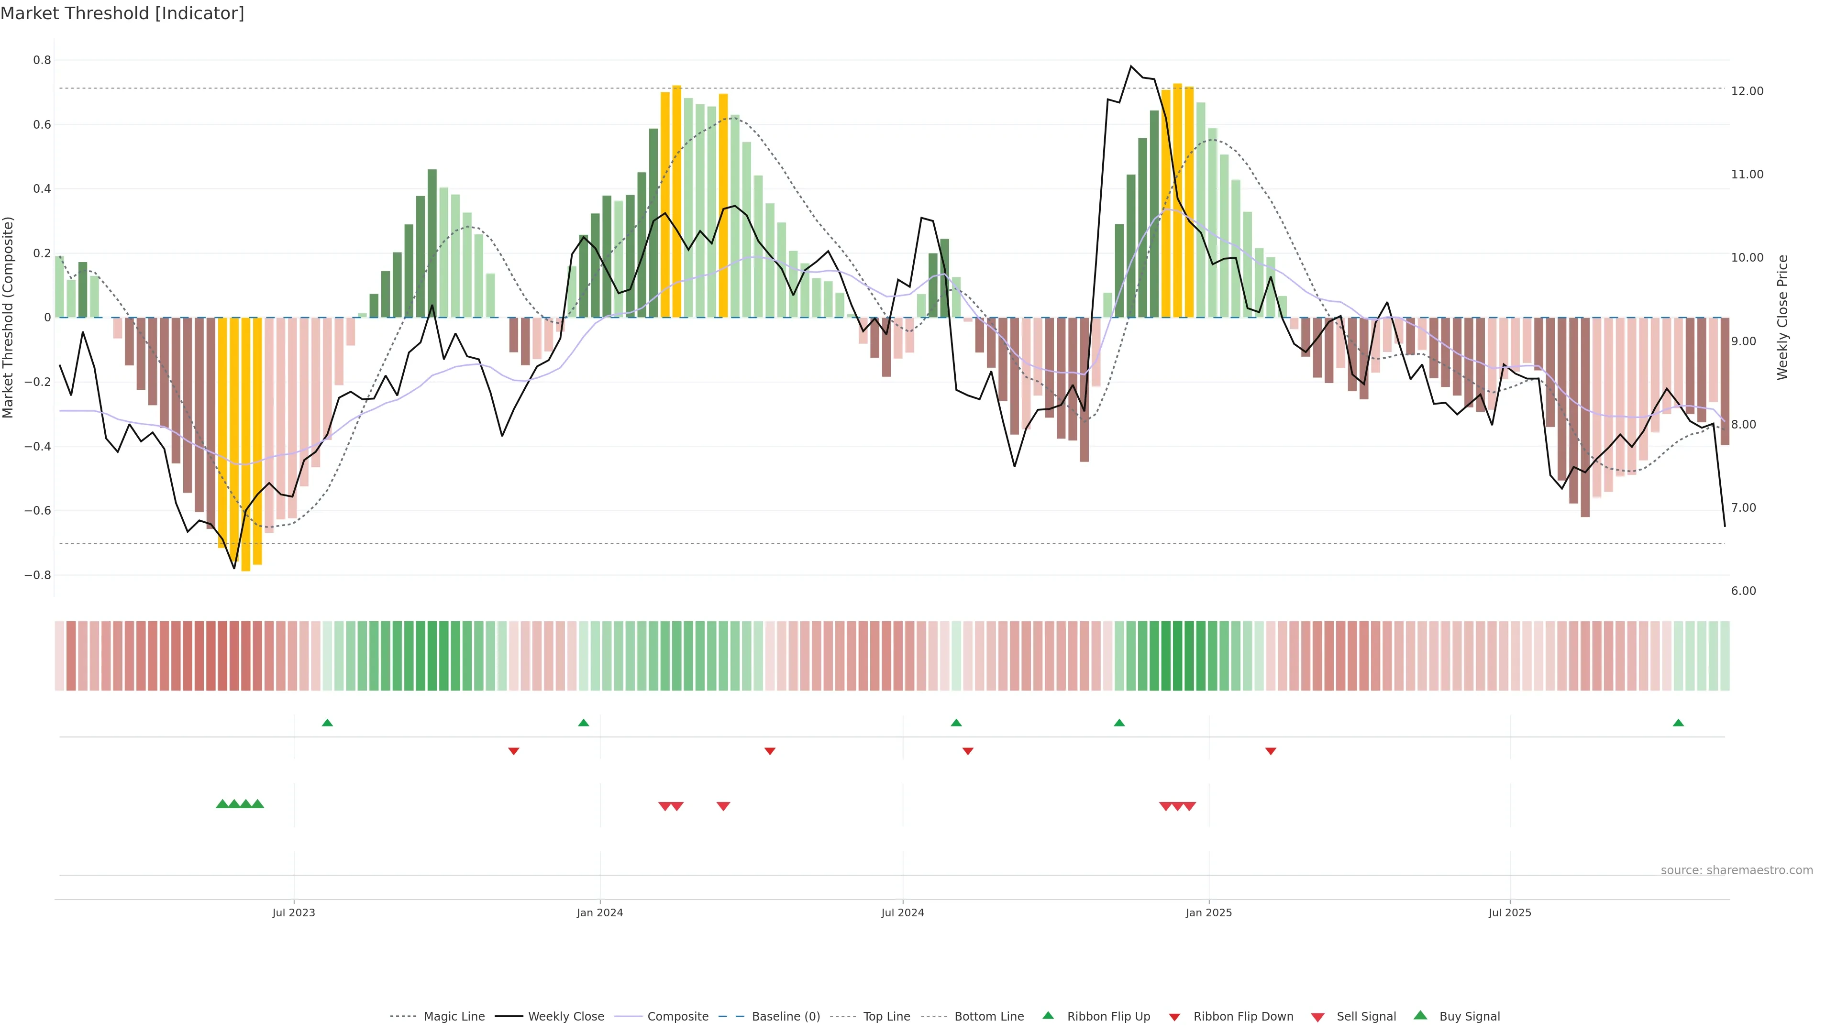Click the Jul 2025 x-axis label
1837x1033 pixels.
point(1510,912)
